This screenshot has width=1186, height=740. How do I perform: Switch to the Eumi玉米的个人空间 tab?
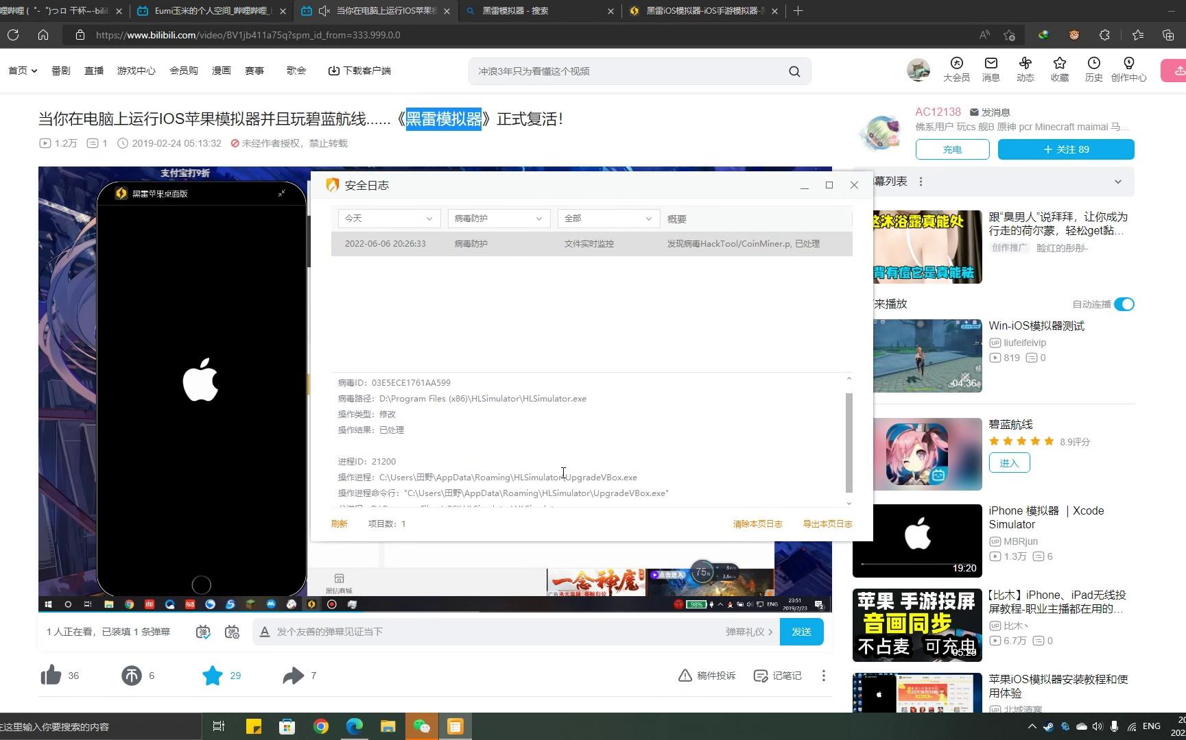click(x=211, y=11)
